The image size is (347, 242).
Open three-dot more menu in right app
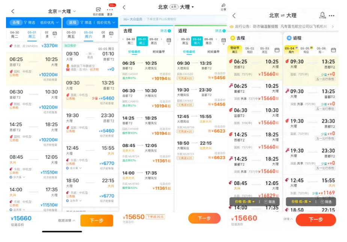tap(332, 16)
